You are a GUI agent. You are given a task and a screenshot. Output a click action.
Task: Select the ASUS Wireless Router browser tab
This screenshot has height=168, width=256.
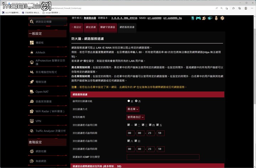point(23,3)
